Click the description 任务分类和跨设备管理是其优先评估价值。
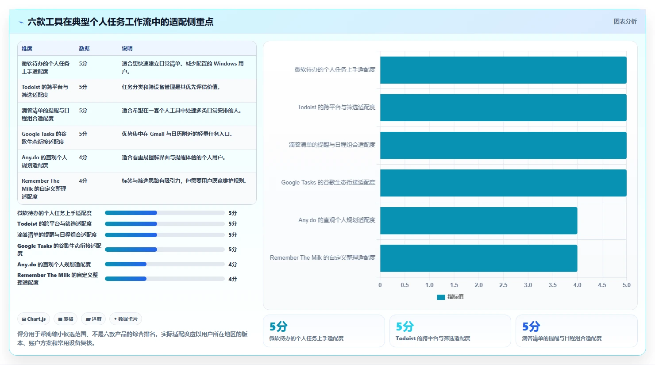Viewport: 655px width, 365px height. [172, 87]
